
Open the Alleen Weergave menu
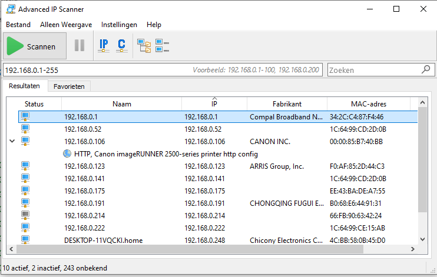[x=66, y=25]
